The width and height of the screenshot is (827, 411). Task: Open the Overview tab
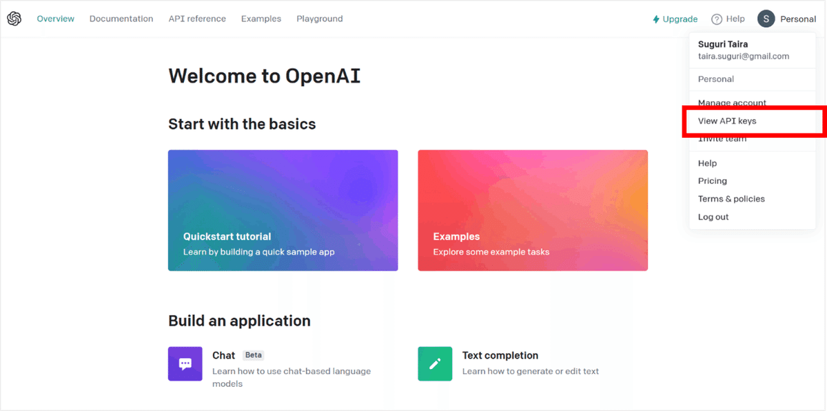(56, 19)
